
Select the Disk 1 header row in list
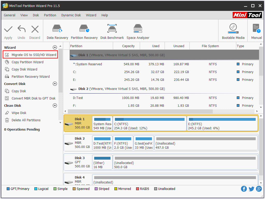tap(164, 55)
